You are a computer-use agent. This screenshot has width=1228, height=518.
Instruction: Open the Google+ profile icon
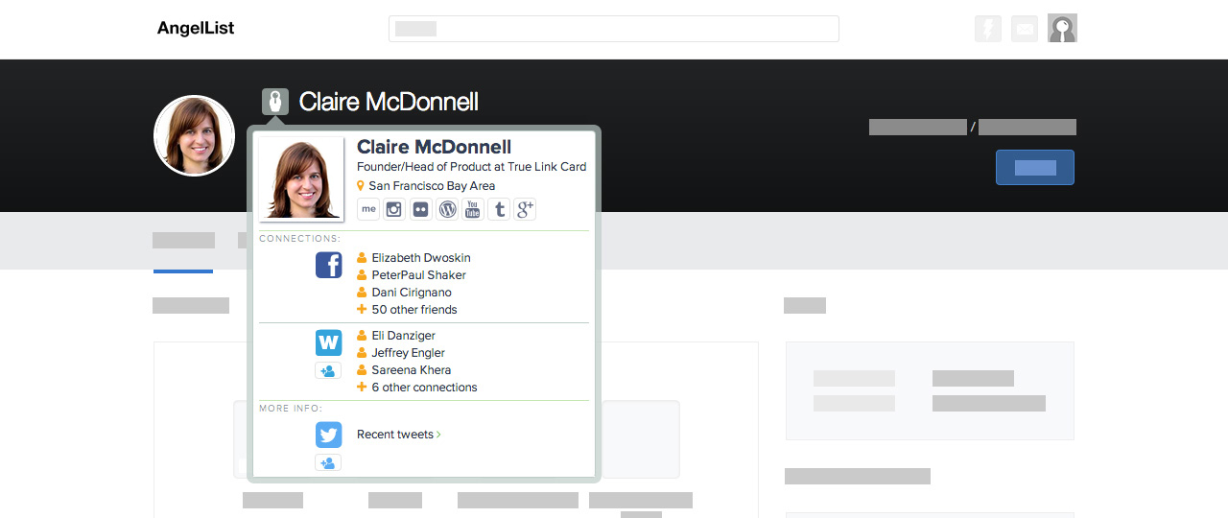(524, 210)
